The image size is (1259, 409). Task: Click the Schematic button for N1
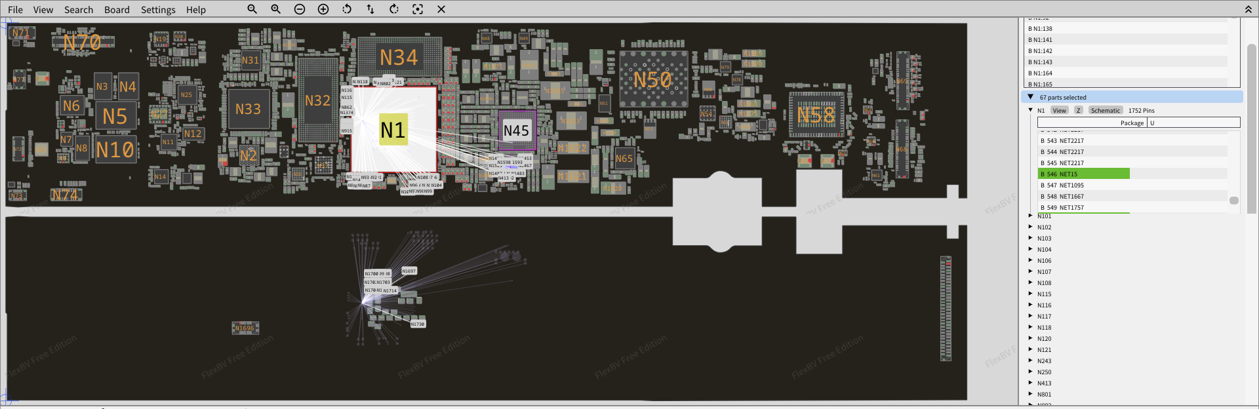tap(1106, 110)
